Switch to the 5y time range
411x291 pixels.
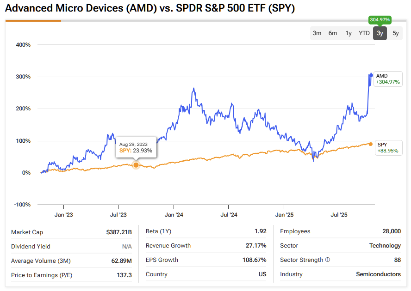[x=395, y=33]
